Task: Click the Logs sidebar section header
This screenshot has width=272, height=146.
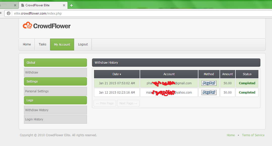Action: tap(55, 100)
